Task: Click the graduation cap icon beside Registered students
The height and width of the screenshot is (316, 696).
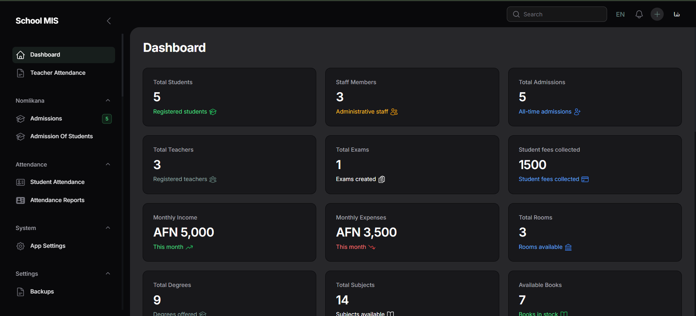Action: pos(213,112)
